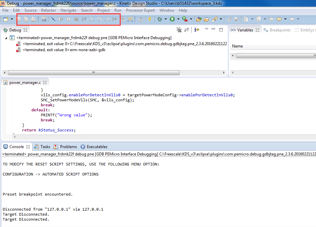Image resolution: width=316 pixels, height=227 pixels.
Task: Click the Step Into icon
Action: [x=92, y=19]
